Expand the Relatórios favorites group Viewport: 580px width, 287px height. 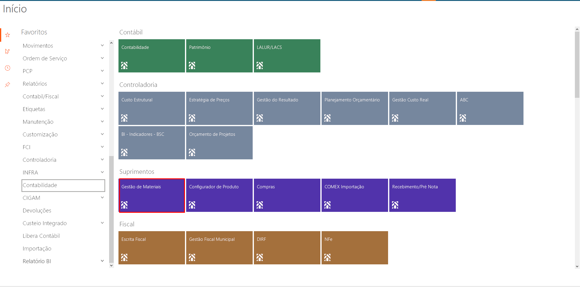click(102, 84)
